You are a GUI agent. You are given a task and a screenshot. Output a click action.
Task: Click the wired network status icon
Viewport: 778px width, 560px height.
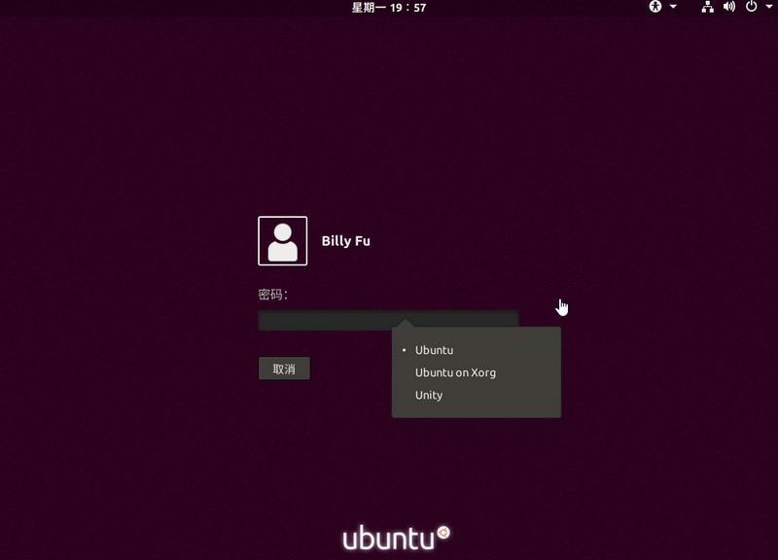click(708, 7)
